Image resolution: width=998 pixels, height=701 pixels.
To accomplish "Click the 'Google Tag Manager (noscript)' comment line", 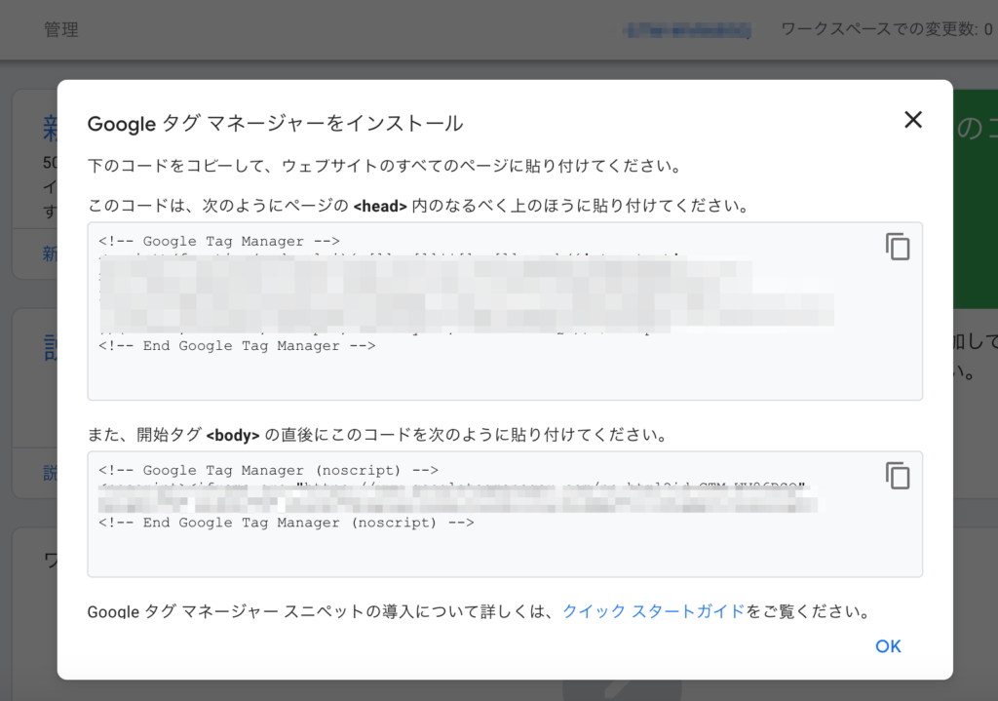I will coord(269,470).
